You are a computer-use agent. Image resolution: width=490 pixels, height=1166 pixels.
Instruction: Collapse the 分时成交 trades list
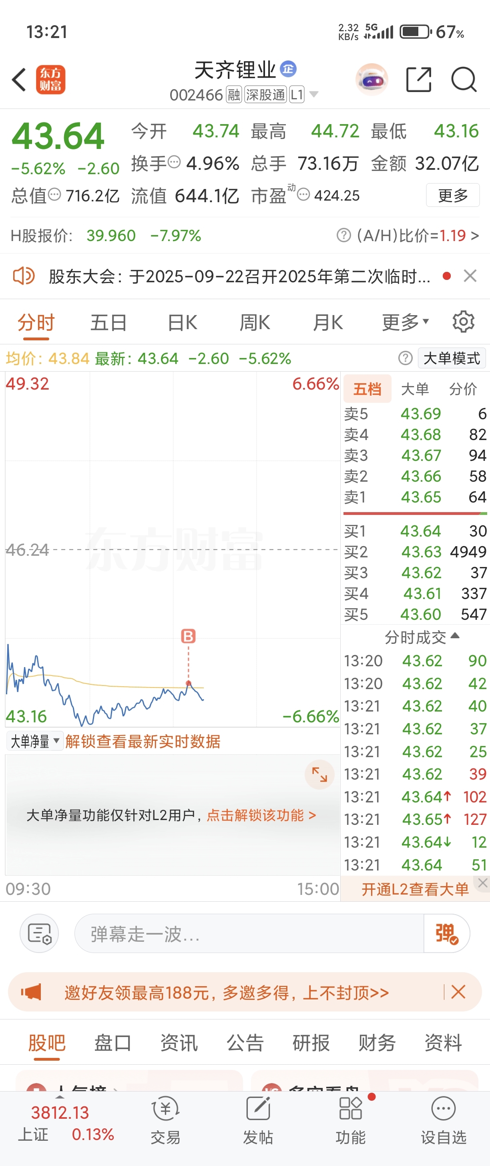point(422,637)
